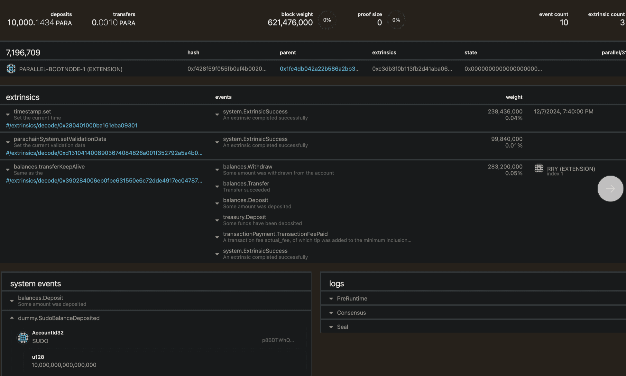Click the round next-block arrow button
The image size is (626, 376).
click(x=610, y=189)
